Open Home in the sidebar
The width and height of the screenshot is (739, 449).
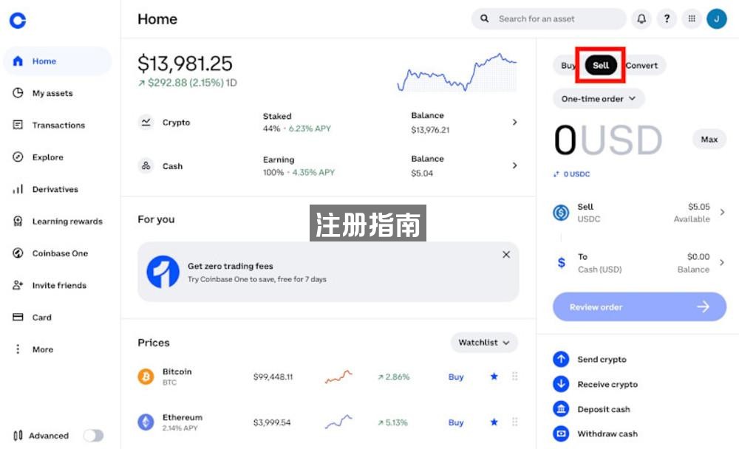tap(57, 61)
